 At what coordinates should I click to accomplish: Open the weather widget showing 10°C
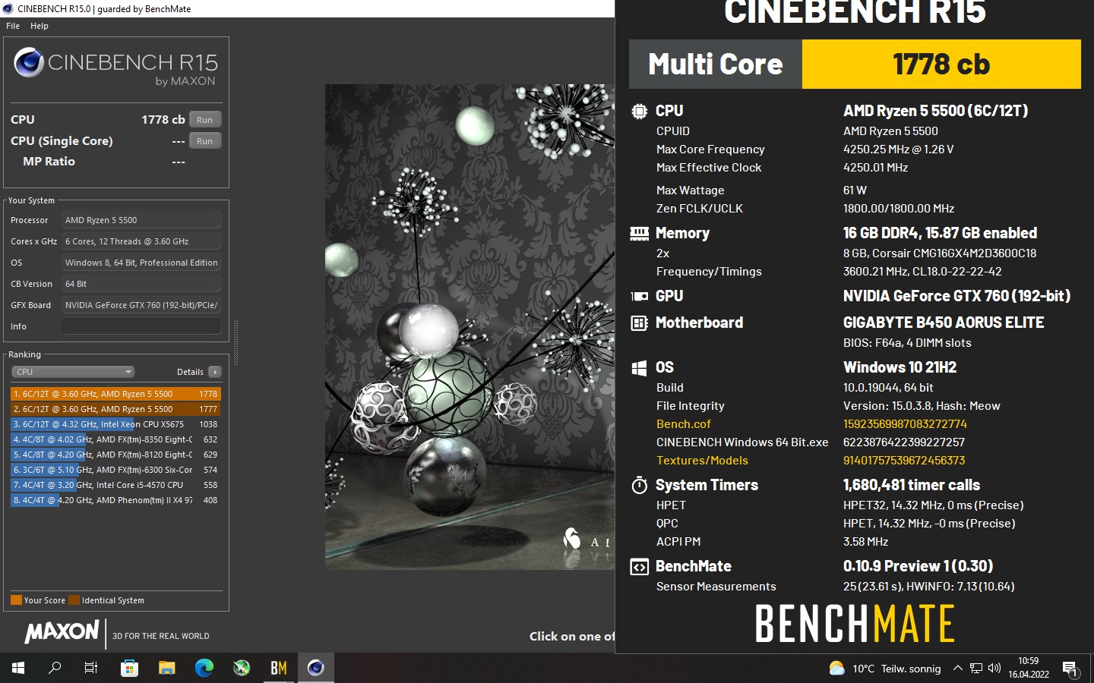pyautogui.click(x=885, y=669)
